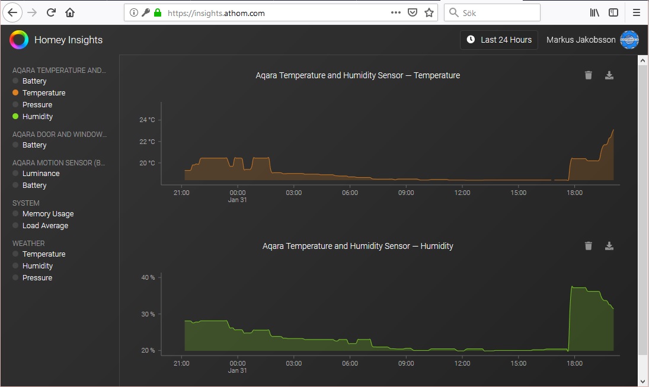Click the SYSTEM group header

click(26, 203)
